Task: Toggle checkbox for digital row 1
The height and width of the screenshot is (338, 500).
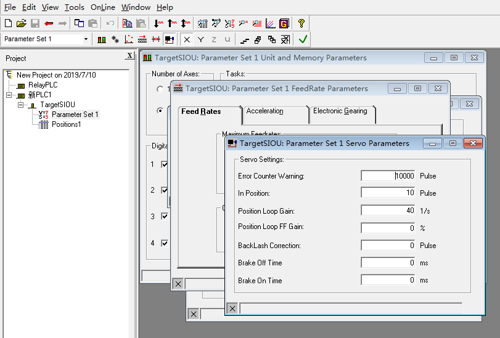Action: (x=165, y=165)
